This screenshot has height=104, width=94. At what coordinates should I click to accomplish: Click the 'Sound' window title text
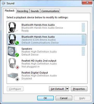(x=10, y=3)
